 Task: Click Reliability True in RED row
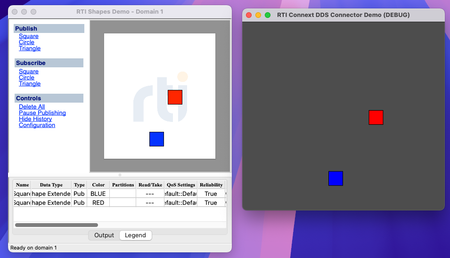(x=211, y=202)
